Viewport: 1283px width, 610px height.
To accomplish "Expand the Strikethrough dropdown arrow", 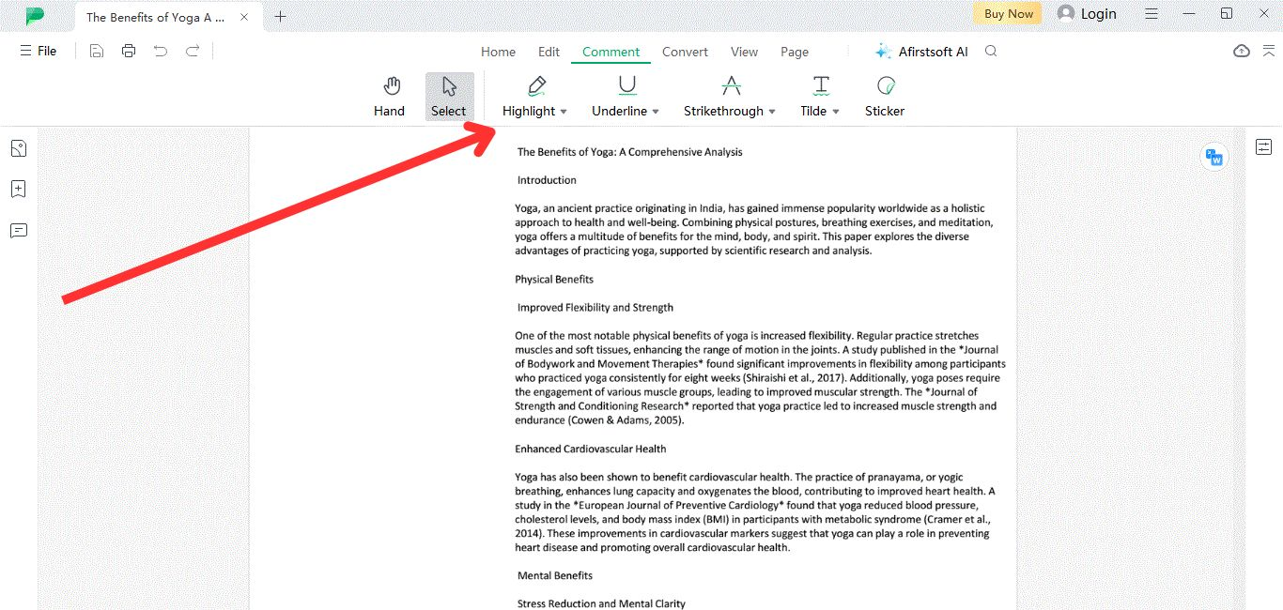I will [x=772, y=112].
